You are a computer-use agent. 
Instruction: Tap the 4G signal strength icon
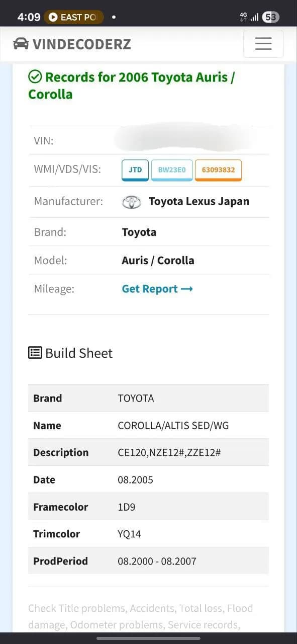pyautogui.click(x=249, y=17)
